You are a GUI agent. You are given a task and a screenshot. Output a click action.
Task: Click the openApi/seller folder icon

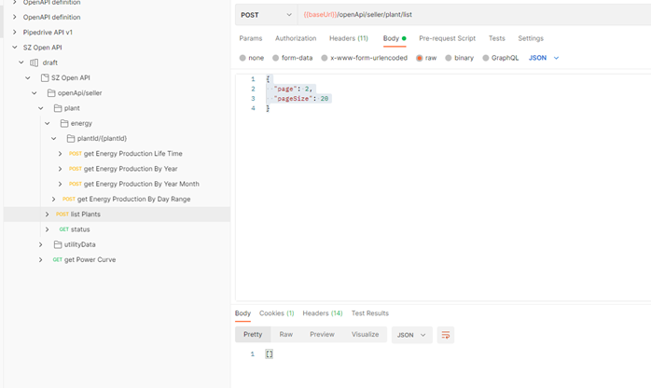[51, 93]
